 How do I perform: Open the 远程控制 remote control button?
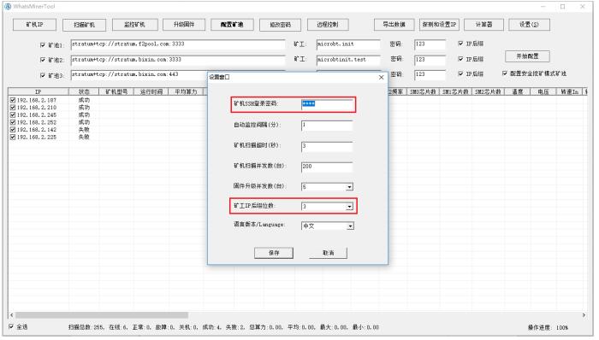tap(328, 25)
